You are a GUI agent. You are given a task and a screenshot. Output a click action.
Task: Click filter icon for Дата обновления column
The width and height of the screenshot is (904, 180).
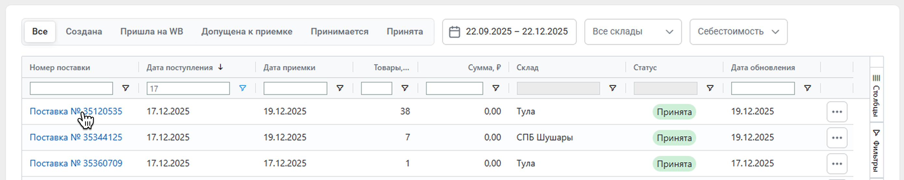pos(807,88)
